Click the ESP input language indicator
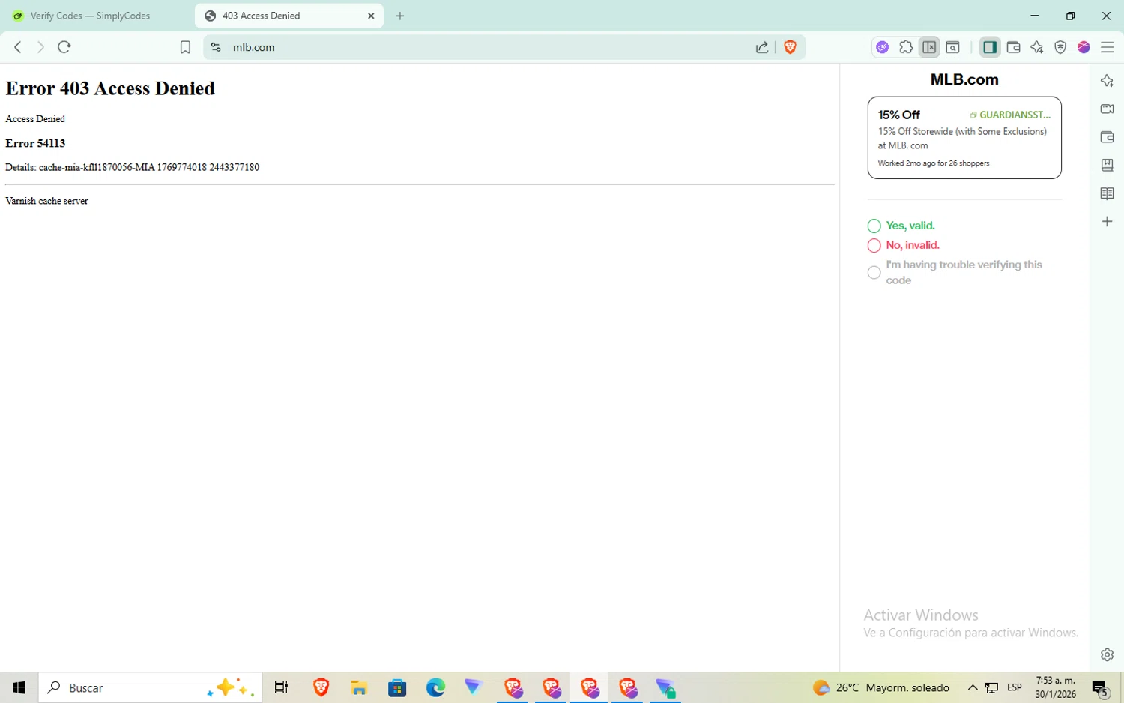Image resolution: width=1124 pixels, height=703 pixels. (x=1015, y=687)
